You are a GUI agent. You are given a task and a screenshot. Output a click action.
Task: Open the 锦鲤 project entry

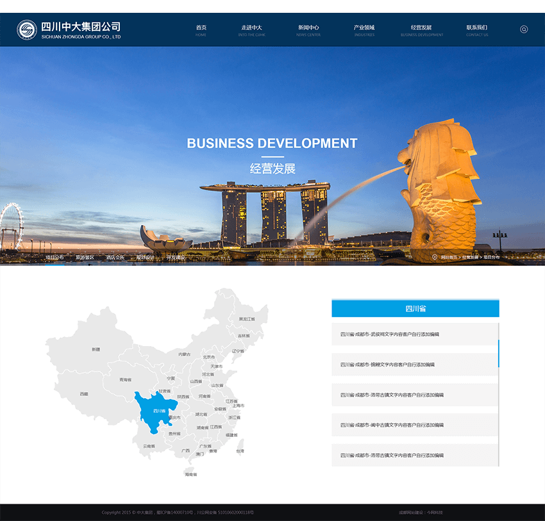(415, 365)
